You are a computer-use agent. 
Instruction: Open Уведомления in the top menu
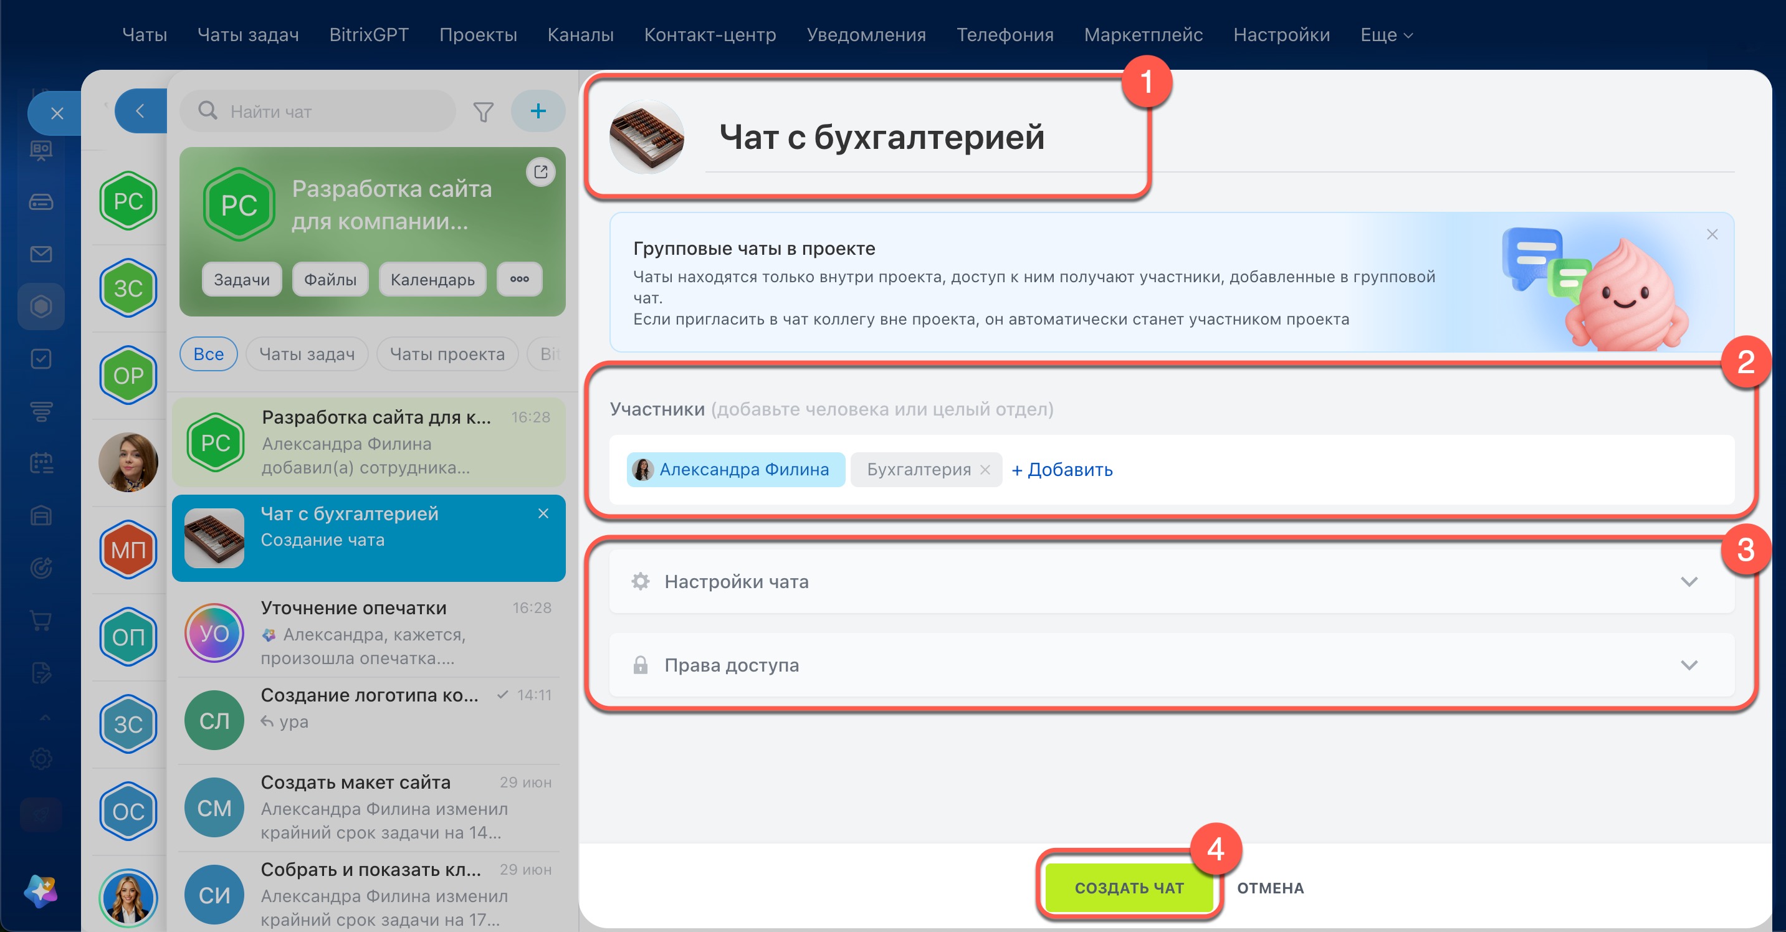pyautogui.click(x=866, y=35)
